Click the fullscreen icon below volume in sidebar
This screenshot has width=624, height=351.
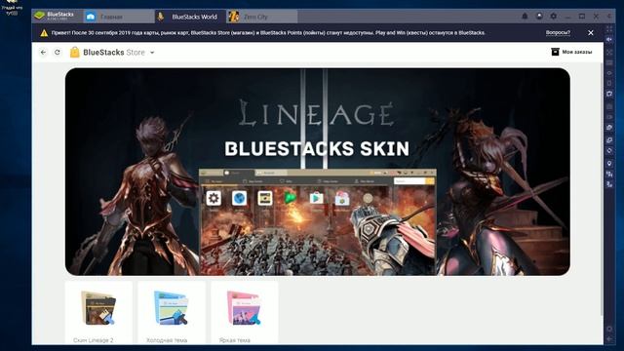point(609,52)
